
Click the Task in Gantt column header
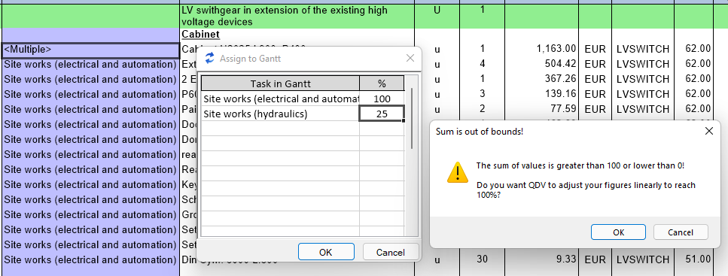(280, 83)
